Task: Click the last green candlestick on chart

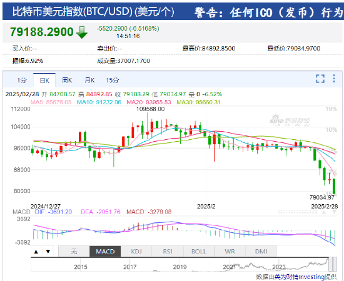Action: tap(334, 186)
